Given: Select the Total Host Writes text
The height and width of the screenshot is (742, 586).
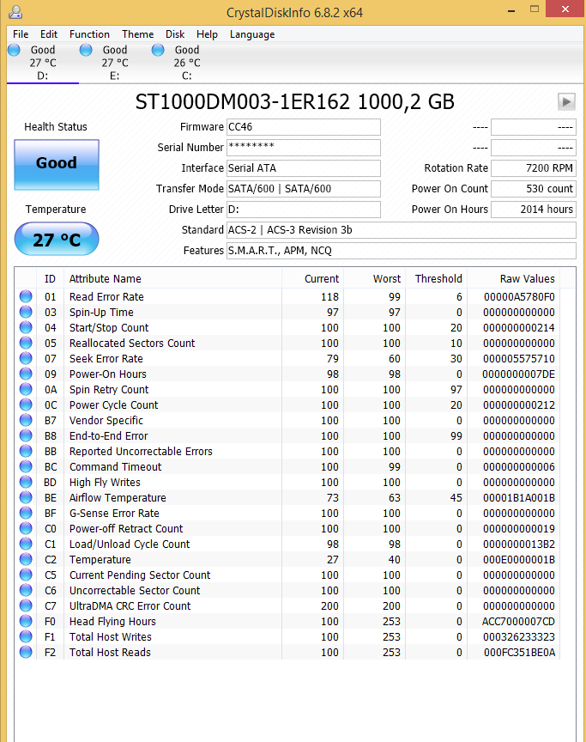Looking at the screenshot, I should coord(111,637).
